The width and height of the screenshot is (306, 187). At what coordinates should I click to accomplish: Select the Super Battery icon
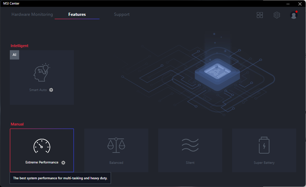click(x=264, y=145)
